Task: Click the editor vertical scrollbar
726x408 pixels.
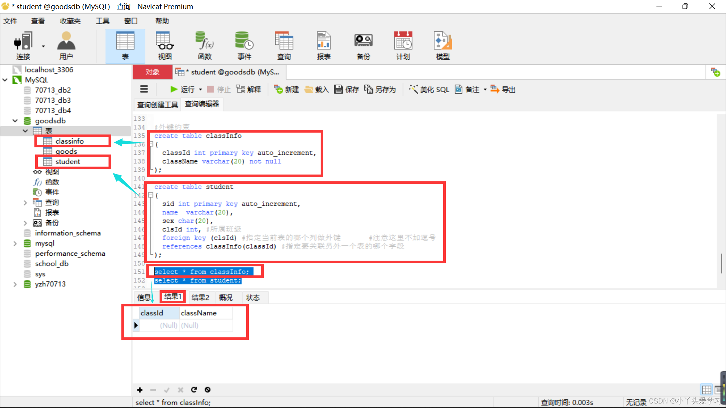Action: [721, 263]
